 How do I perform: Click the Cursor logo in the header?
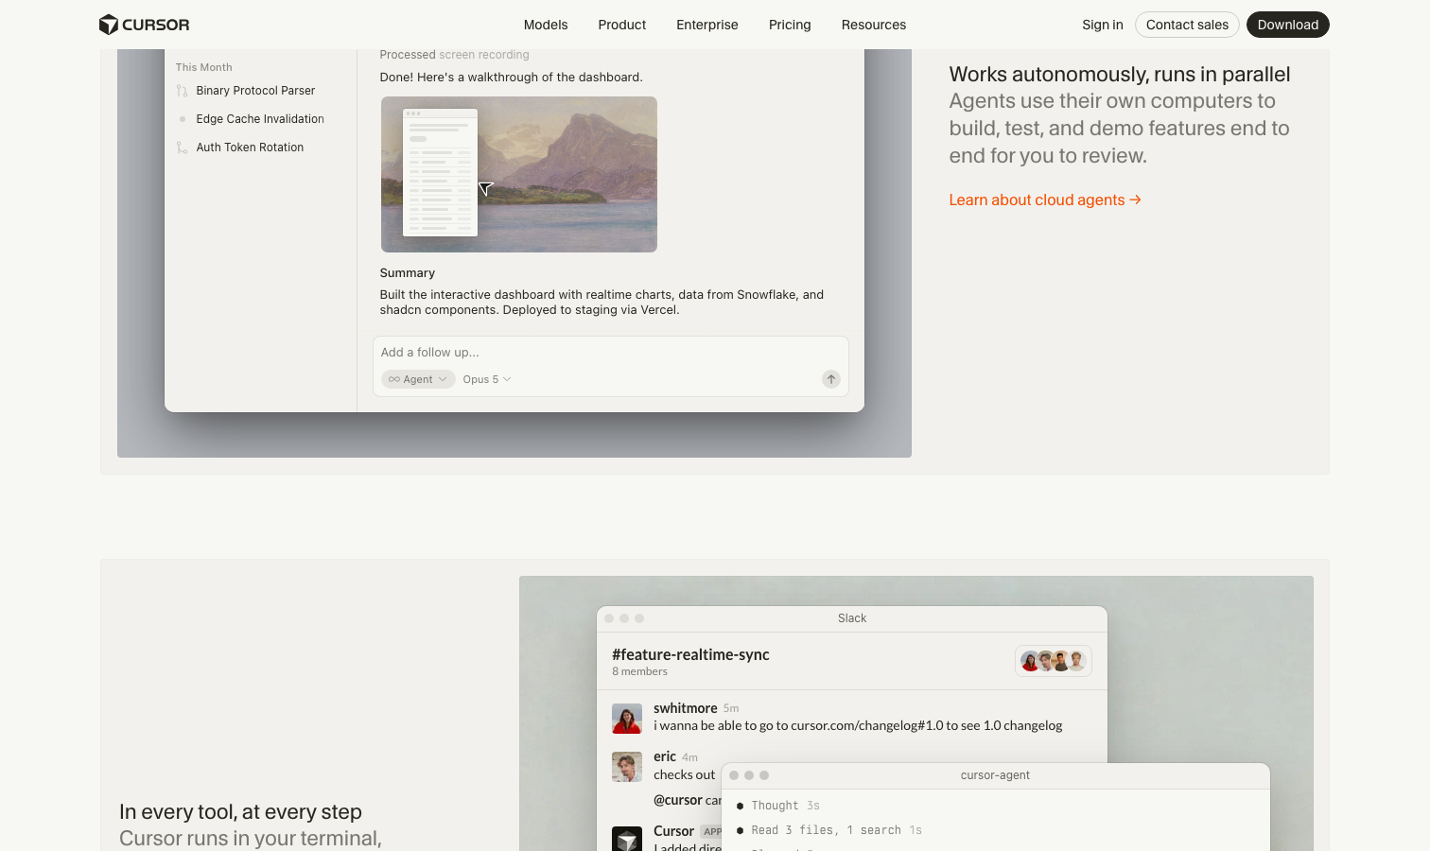coord(145,25)
